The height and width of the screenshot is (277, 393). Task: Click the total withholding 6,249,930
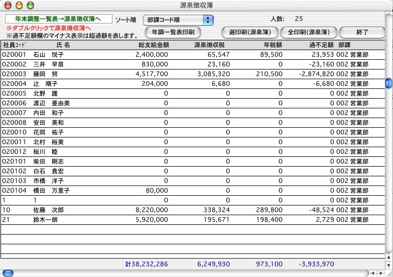[214, 264]
